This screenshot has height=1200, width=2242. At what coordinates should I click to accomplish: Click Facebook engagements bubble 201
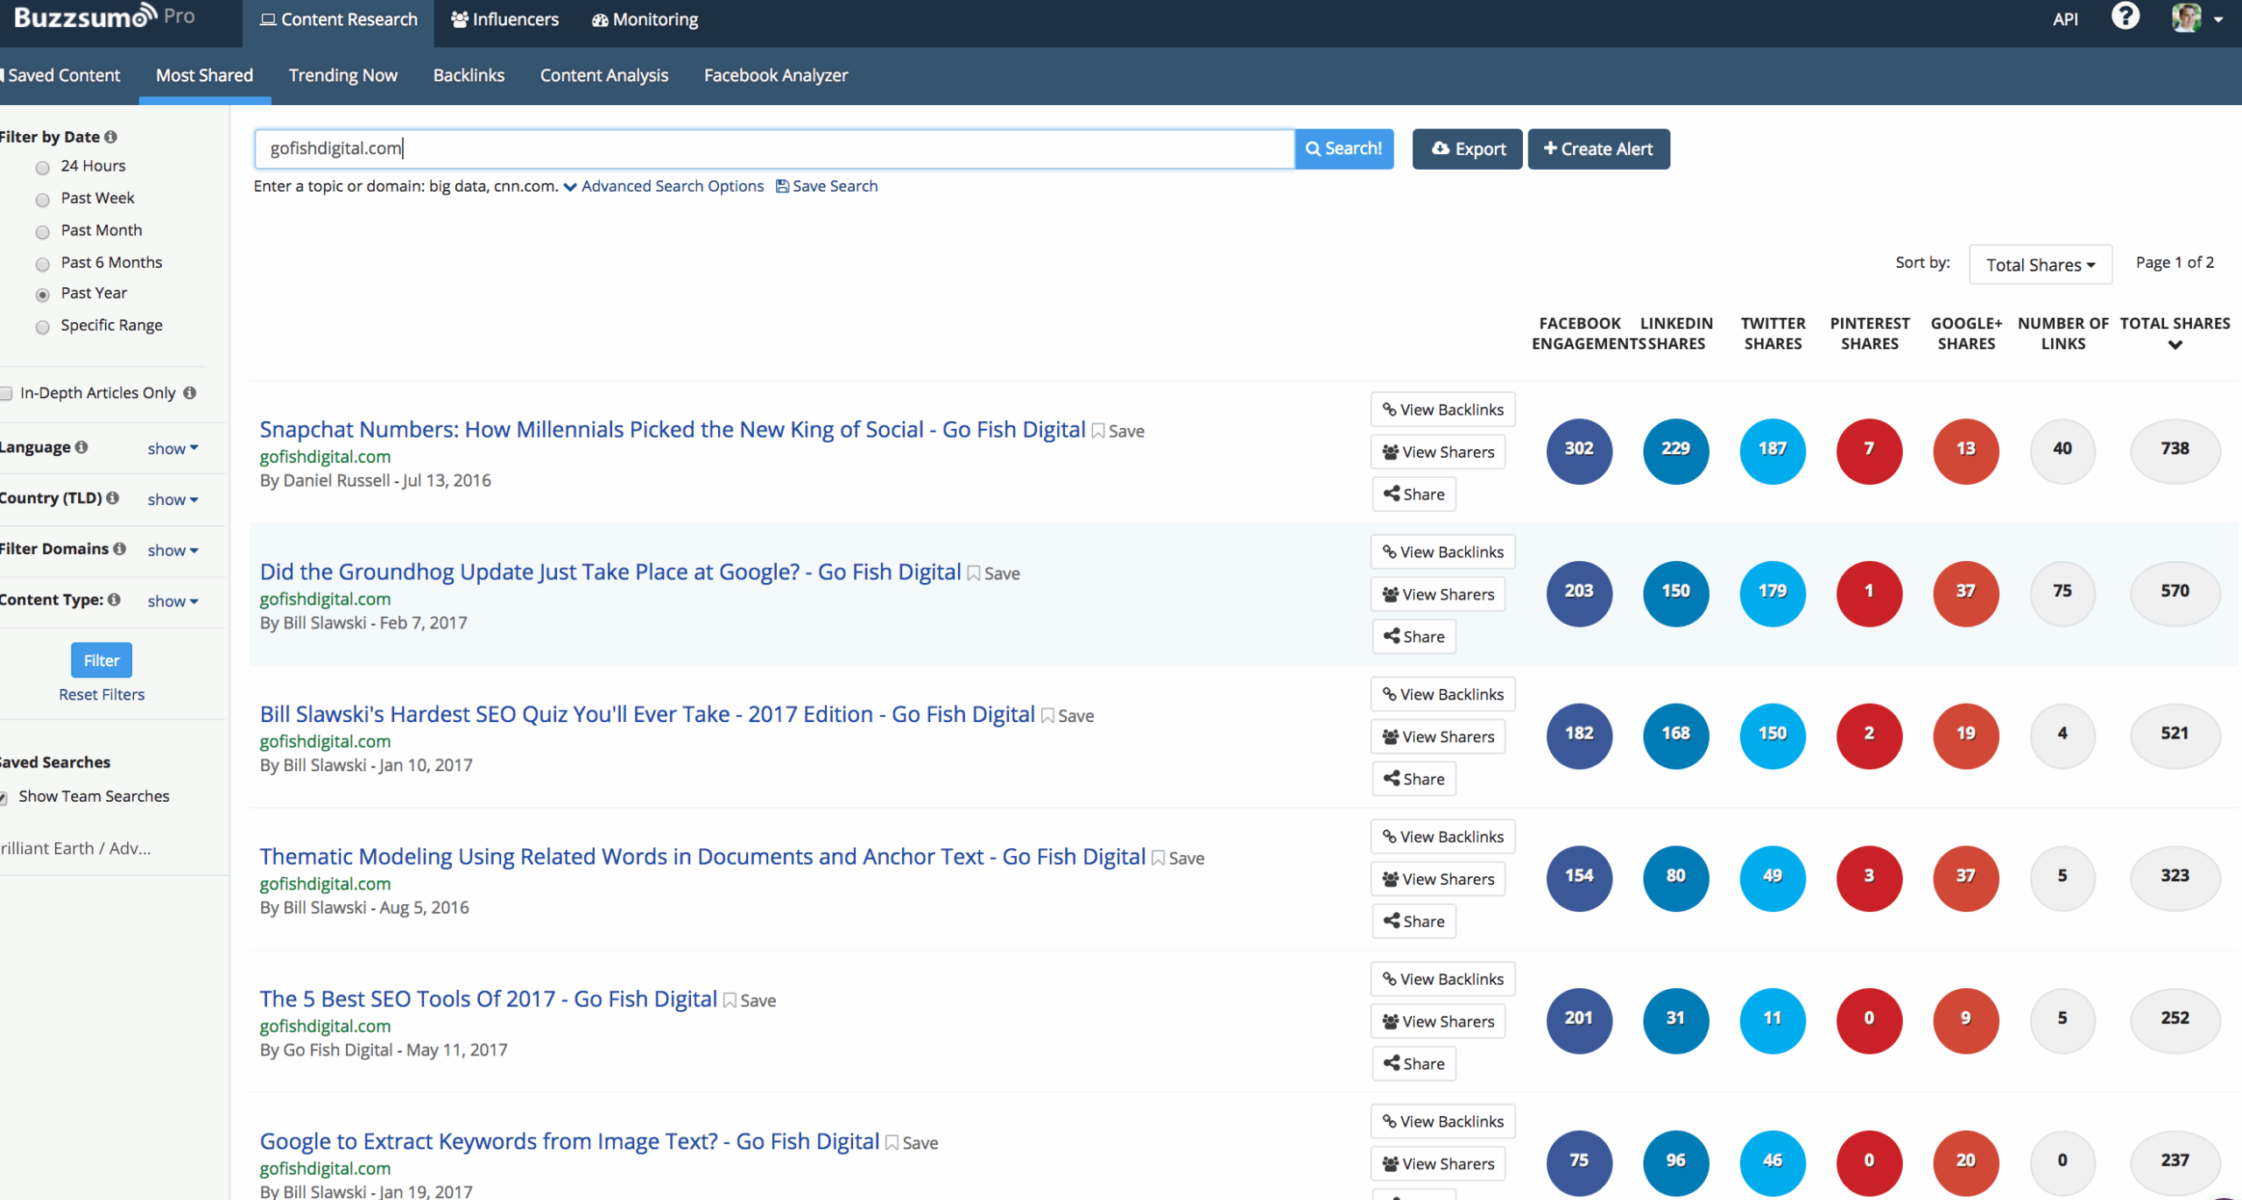pos(1579,1020)
